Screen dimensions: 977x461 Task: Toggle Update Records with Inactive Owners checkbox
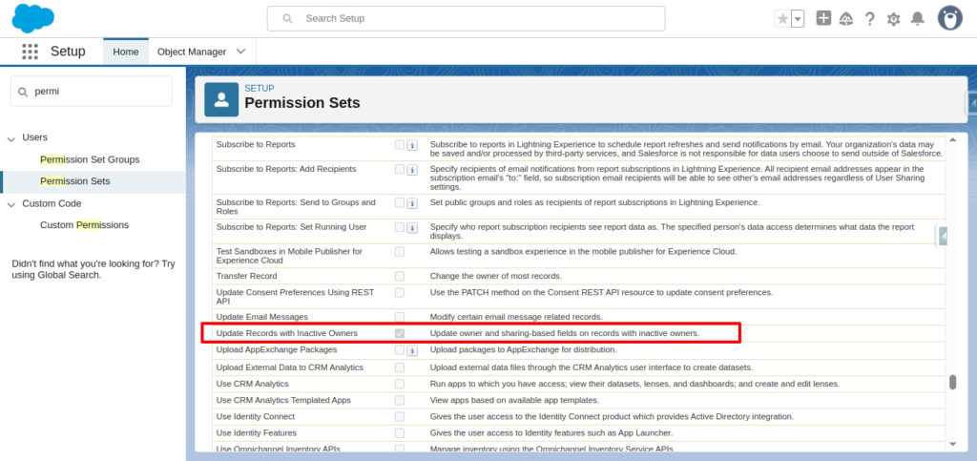pyautogui.click(x=400, y=333)
